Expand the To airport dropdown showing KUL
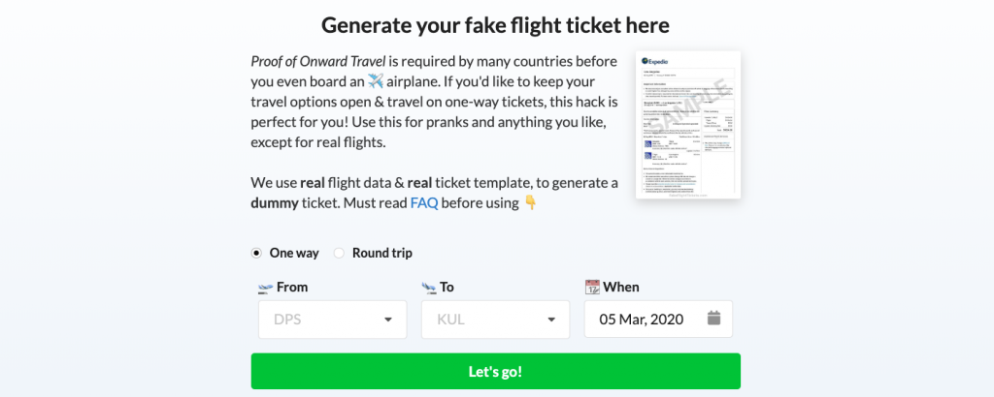The height and width of the screenshot is (397, 994). [x=496, y=320]
